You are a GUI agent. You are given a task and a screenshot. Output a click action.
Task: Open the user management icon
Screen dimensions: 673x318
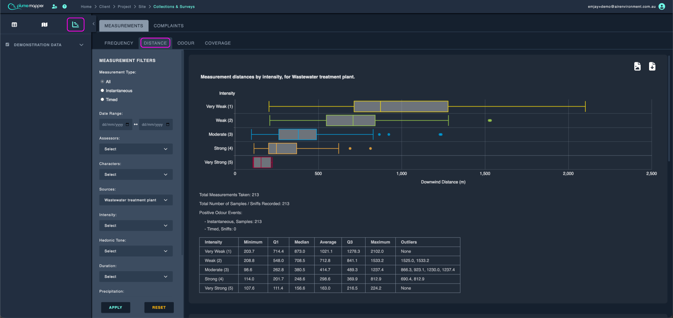[55, 6]
